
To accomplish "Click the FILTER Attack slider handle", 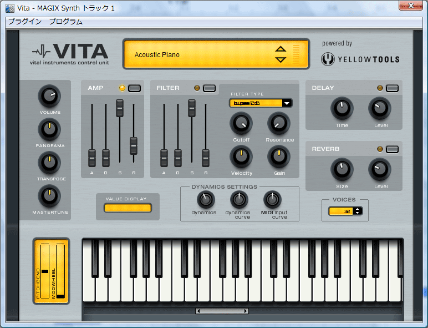I will click(x=164, y=158).
